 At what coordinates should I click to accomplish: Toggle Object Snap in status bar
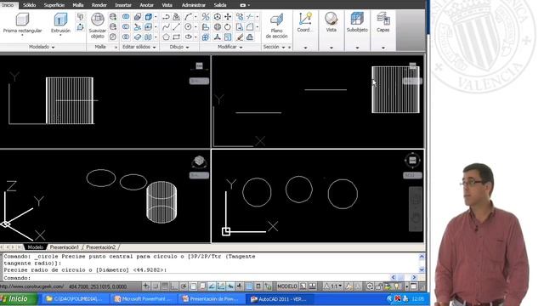tap(193, 286)
